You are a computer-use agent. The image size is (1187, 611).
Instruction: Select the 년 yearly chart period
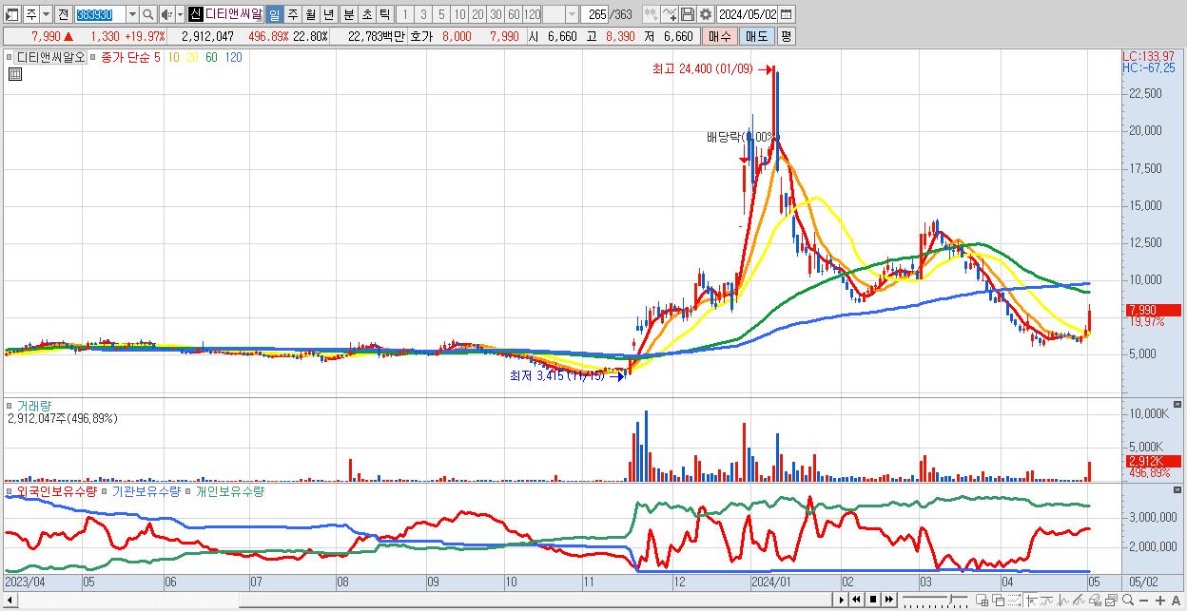click(x=328, y=14)
